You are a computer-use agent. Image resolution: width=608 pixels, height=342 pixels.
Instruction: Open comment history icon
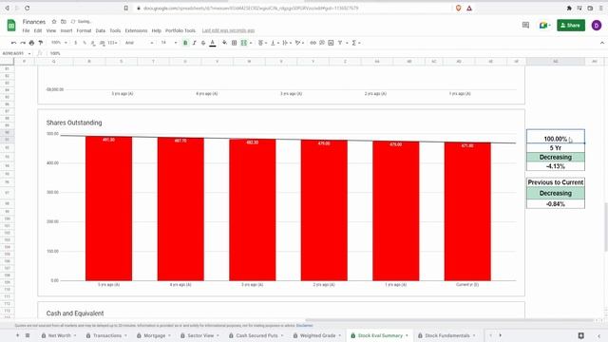coord(525,26)
